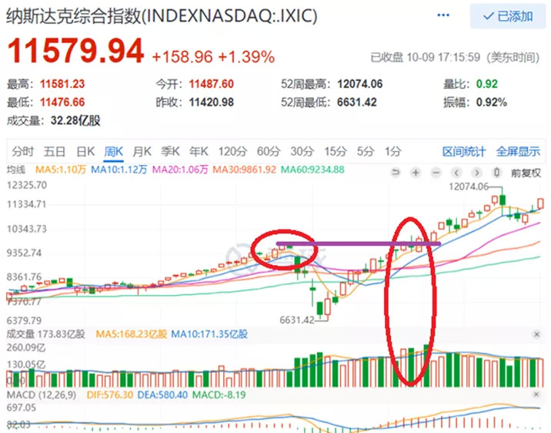Show the 120分 chart
Screen dimensions: 551x433
232,152
